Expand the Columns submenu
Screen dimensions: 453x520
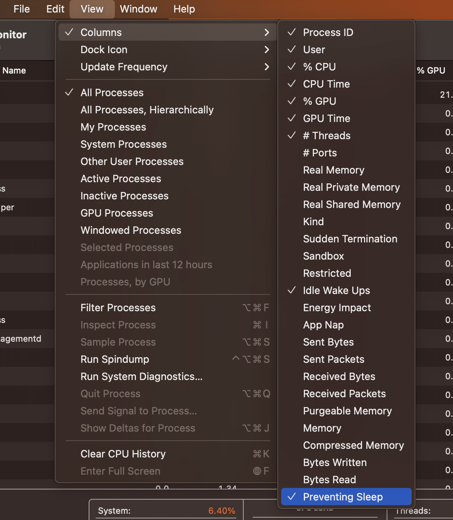[x=168, y=32]
